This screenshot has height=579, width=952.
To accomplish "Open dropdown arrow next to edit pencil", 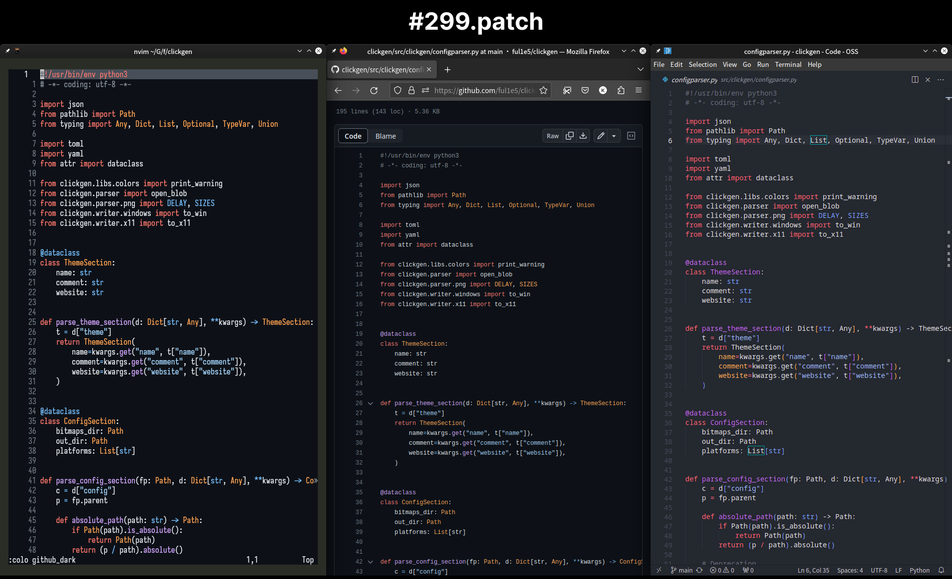I will coord(615,135).
